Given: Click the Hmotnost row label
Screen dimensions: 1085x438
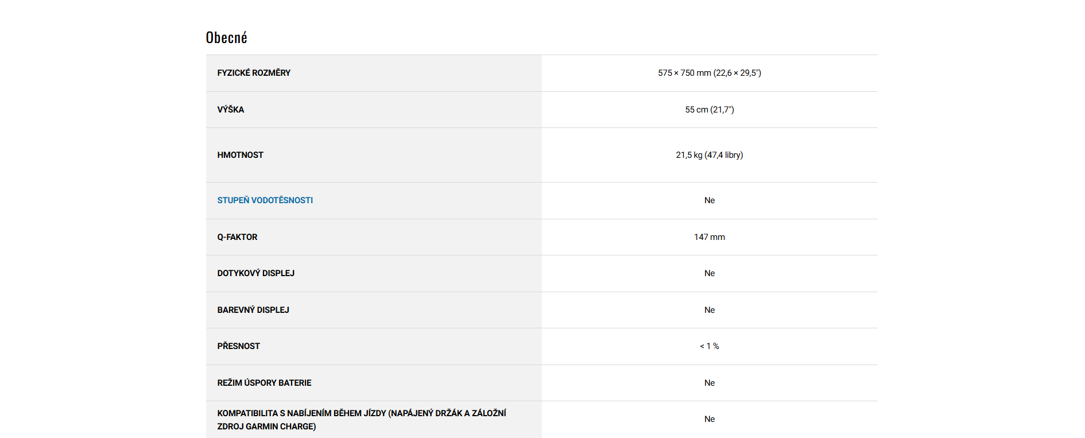Looking at the screenshot, I should pos(240,155).
